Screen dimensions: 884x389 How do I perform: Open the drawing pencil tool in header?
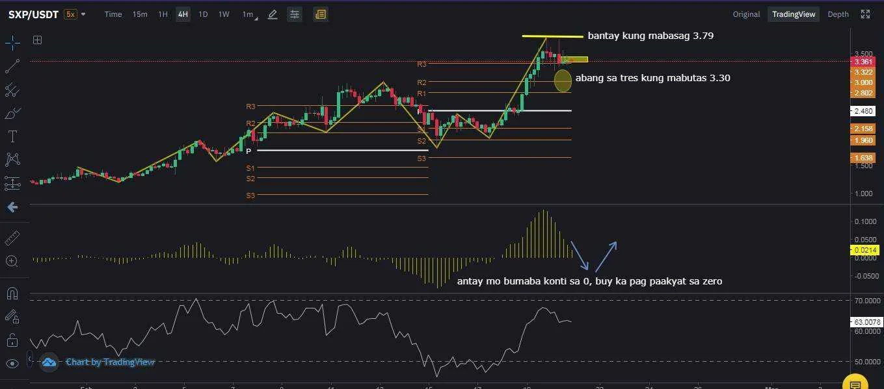coord(273,14)
